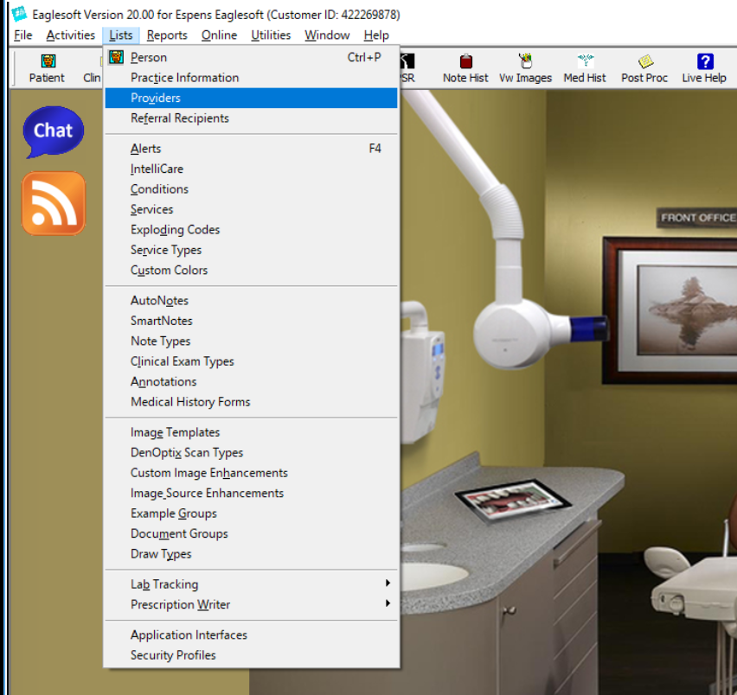Open the Patient toolbar icon

[x=47, y=68]
